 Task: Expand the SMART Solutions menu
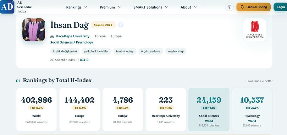pos(150,7)
